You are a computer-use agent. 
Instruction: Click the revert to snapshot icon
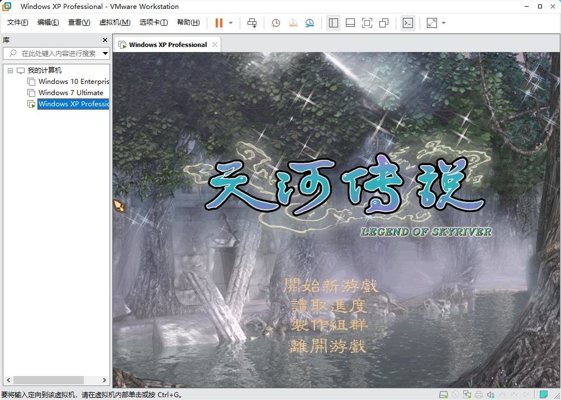(293, 23)
